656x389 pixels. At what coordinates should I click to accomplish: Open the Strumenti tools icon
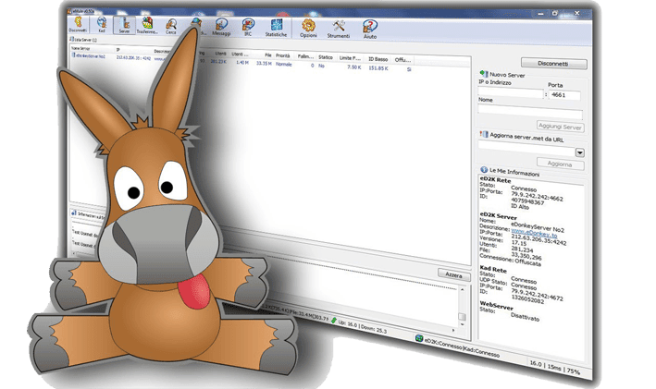tap(339, 30)
